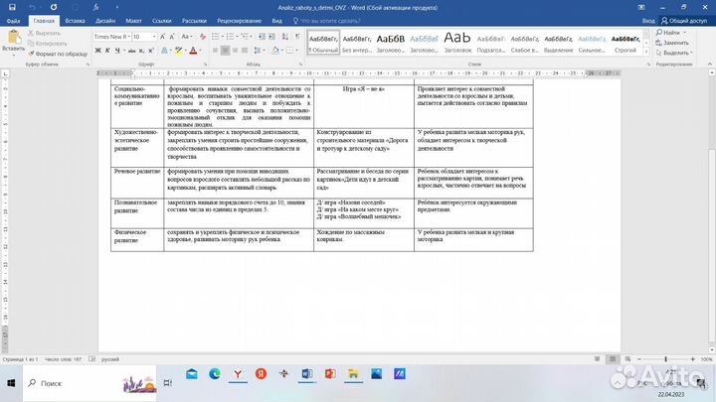Click the Cut (Вырезать) scissors icon
The height and width of the screenshot is (402, 716).
[x=31, y=33]
